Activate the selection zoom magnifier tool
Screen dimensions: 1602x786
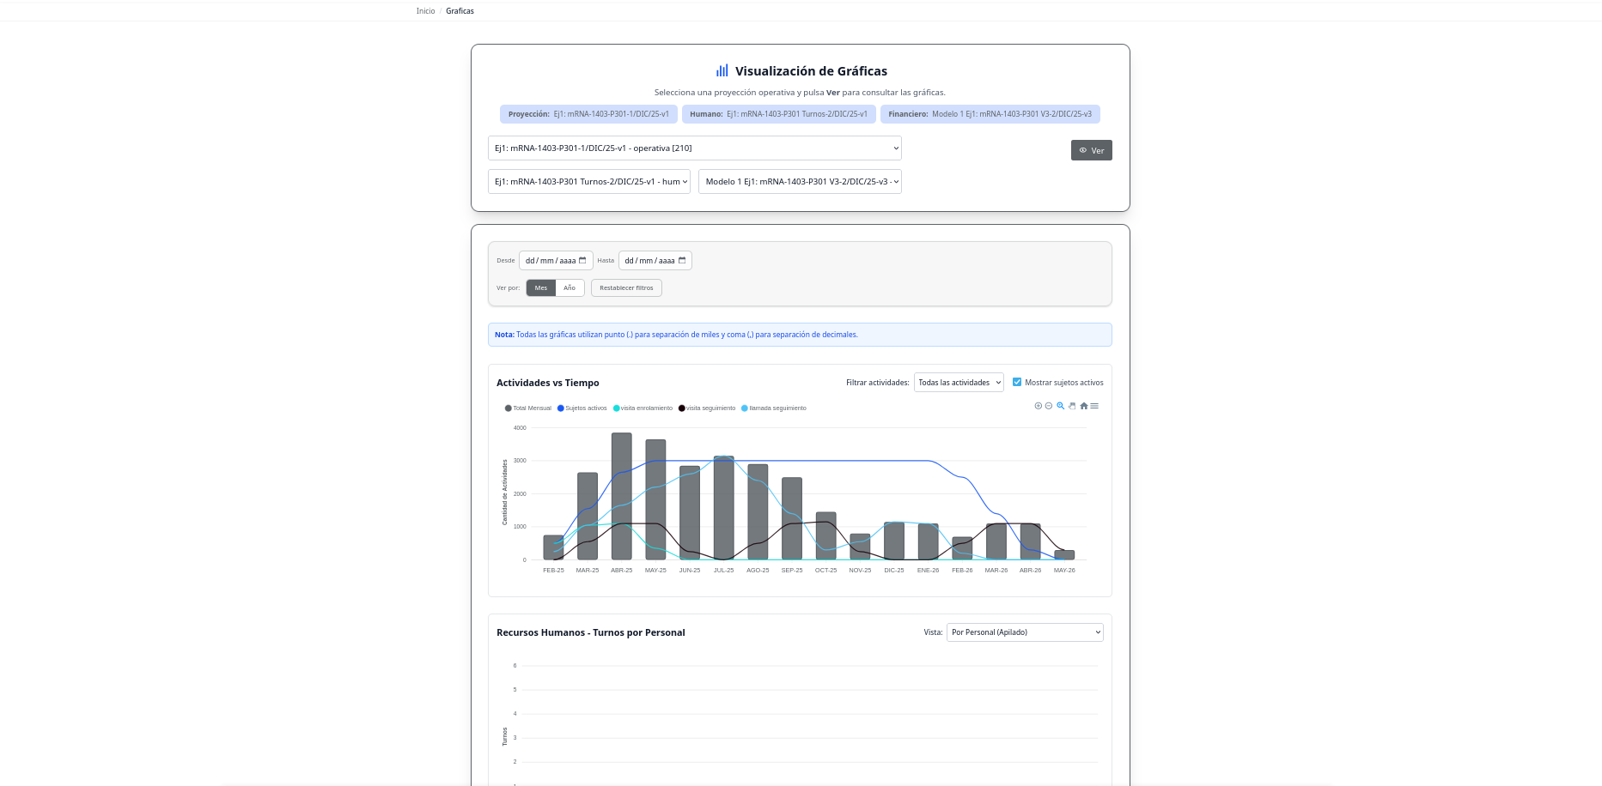pyautogui.click(x=1061, y=406)
